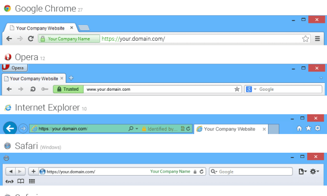
Task: Select Opera's Your Company Website tab
Action: tap(34, 79)
